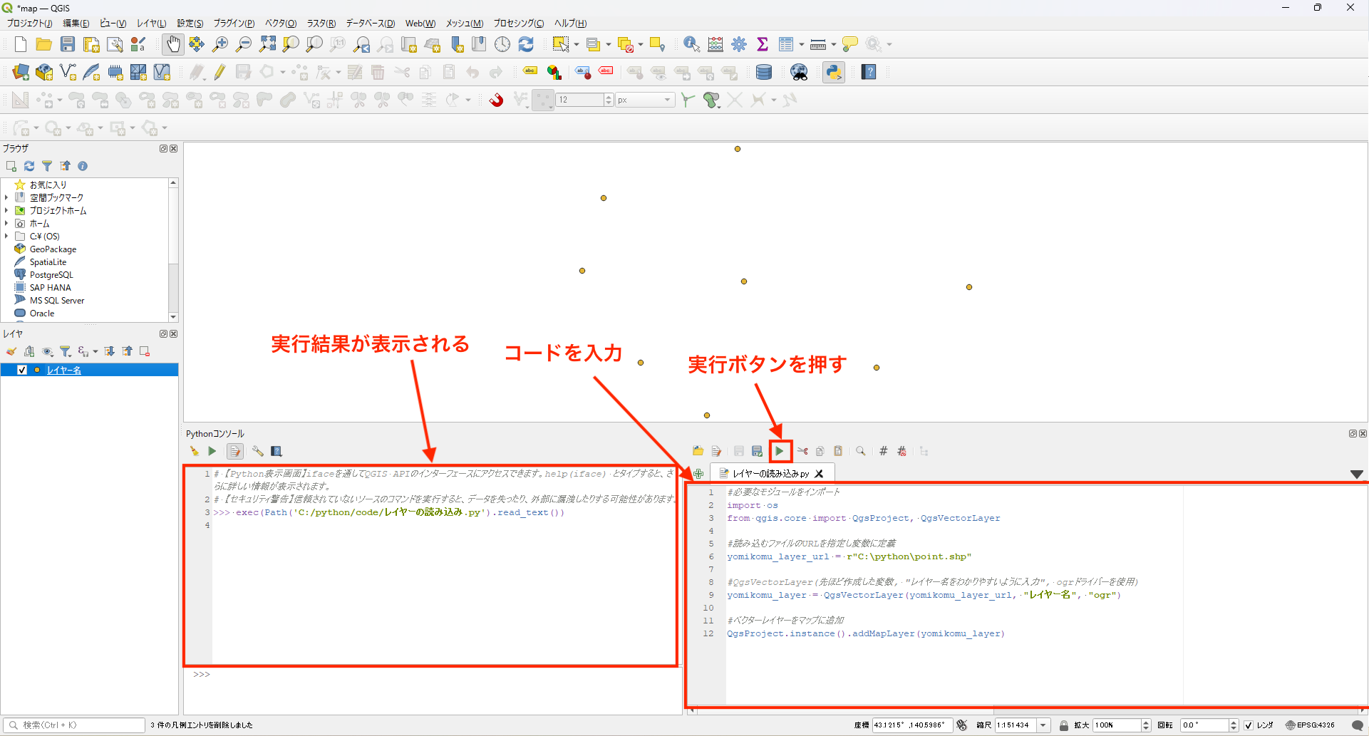This screenshot has height=736, width=1369.
Task: Save the current project with the disk icon
Action: pyautogui.click(x=67, y=44)
